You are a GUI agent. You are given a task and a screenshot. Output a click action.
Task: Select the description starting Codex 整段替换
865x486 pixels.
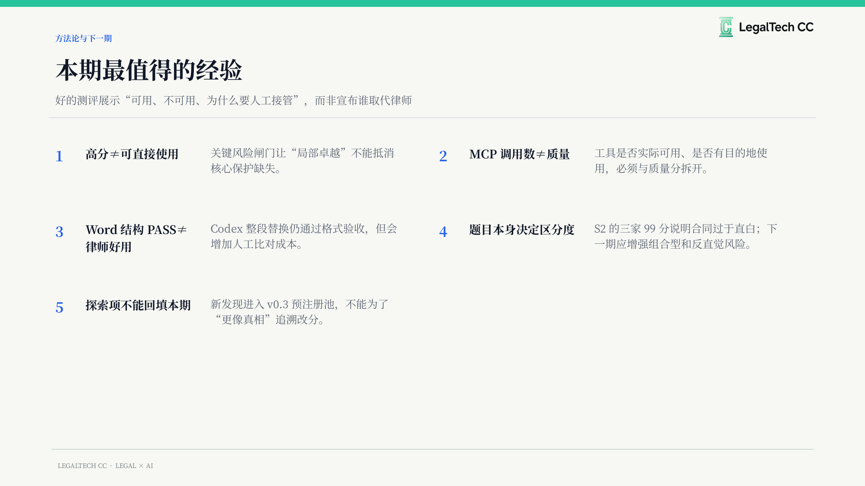coord(304,236)
